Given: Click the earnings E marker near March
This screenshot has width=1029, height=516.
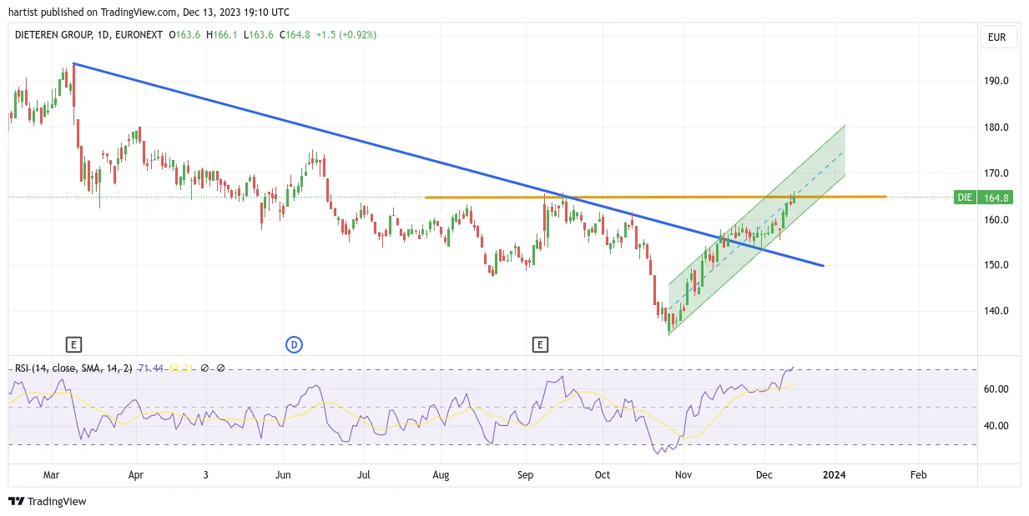Looking at the screenshot, I should [x=73, y=343].
